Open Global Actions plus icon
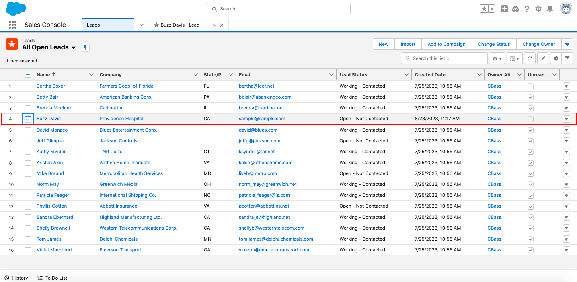Image resolution: width=577 pixels, height=282 pixels. point(505,9)
